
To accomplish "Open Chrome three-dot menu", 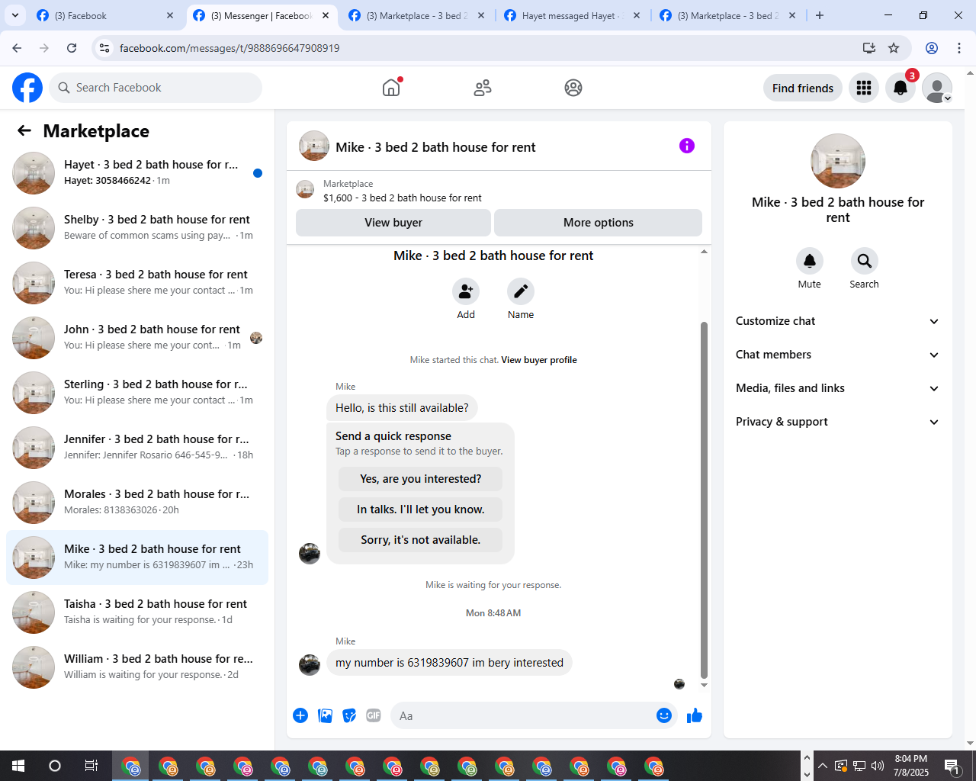I will tap(959, 48).
